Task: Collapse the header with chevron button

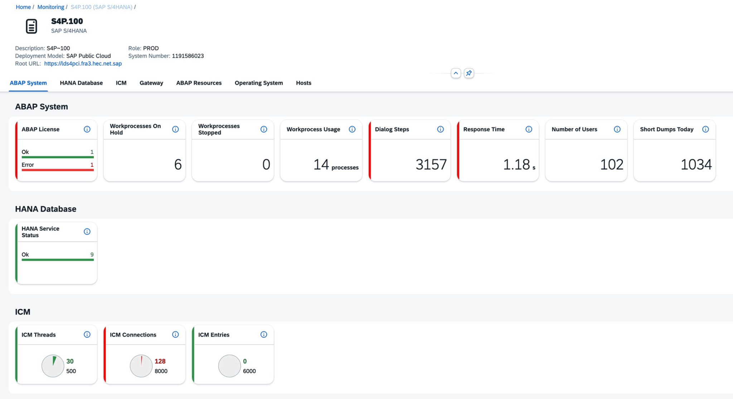Action: tap(456, 73)
